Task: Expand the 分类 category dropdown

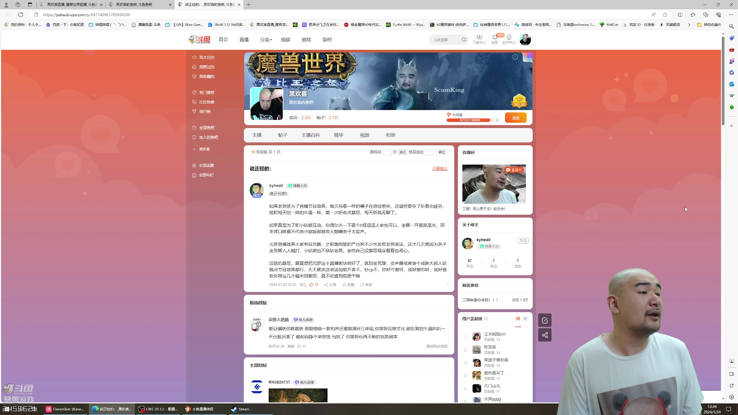Action: [266, 40]
